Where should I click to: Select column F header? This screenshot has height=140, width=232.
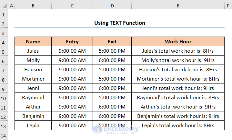click(228, 6)
